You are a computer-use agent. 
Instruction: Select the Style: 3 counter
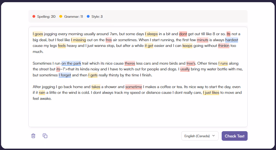point(95,17)
